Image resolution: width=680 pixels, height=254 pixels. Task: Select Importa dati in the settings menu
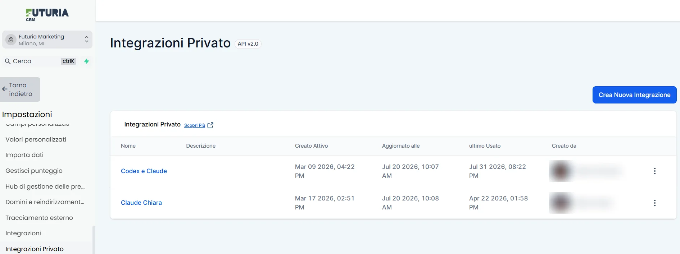click(24, 155)
